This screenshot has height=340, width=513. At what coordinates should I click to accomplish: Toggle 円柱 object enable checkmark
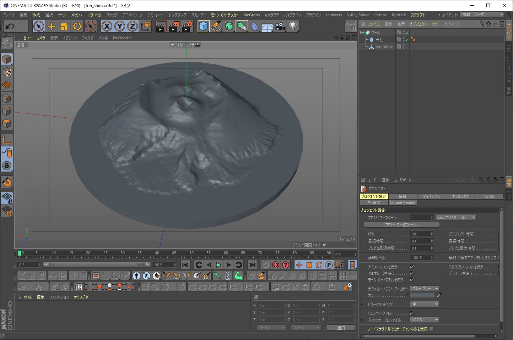click(407, 40)
